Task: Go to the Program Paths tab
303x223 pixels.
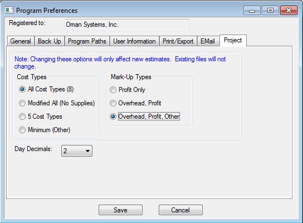Action: 87,41
